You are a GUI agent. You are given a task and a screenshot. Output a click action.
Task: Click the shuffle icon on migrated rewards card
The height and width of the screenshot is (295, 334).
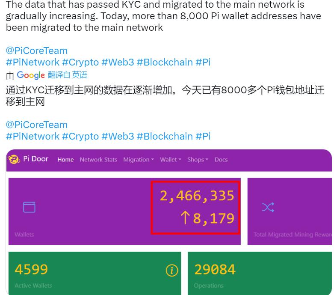268,208
